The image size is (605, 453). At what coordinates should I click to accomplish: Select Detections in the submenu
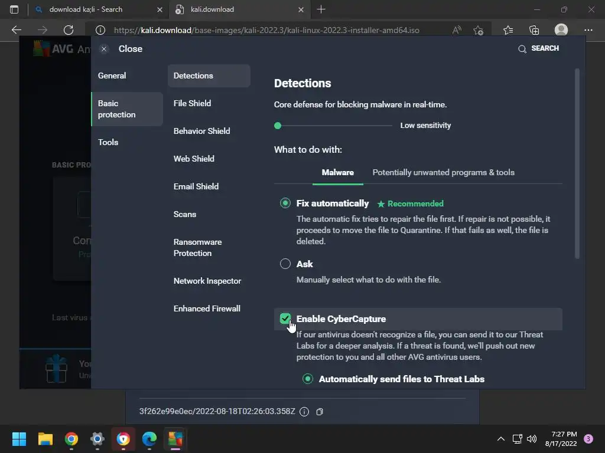[x=209, y=75]
